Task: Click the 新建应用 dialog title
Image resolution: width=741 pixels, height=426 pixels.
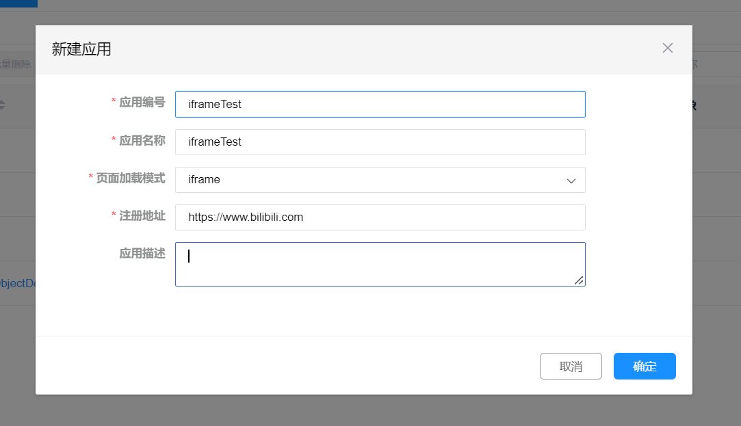Action: point(81,49)
